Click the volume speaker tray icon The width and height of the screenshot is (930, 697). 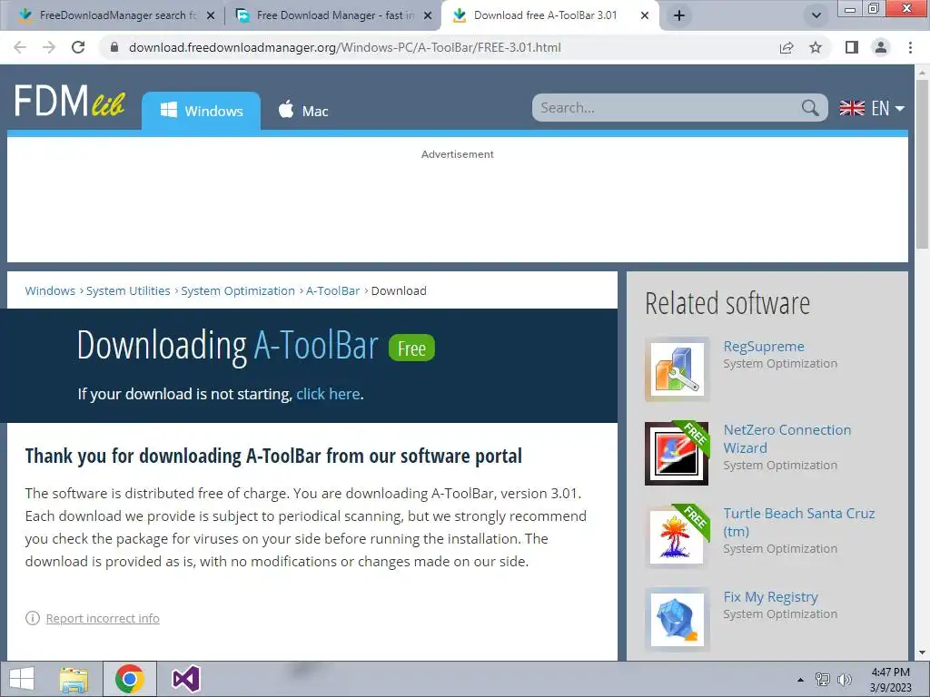845,680
